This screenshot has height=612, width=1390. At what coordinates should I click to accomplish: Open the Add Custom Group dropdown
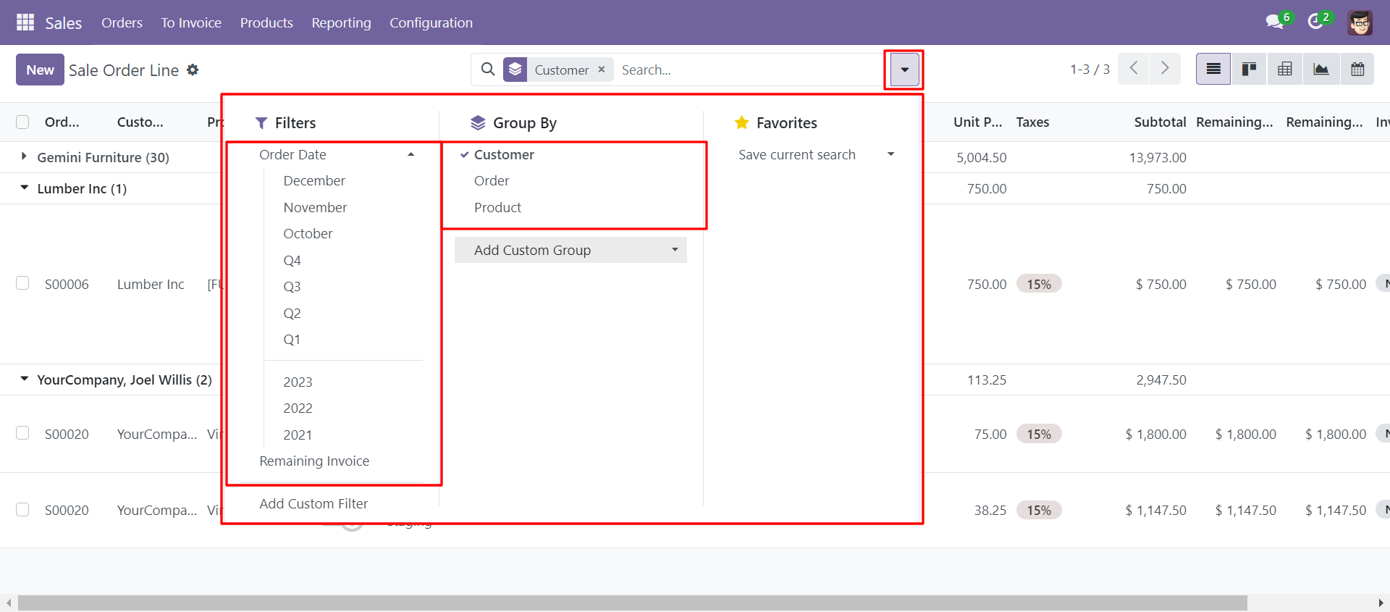tap(570, 250)
